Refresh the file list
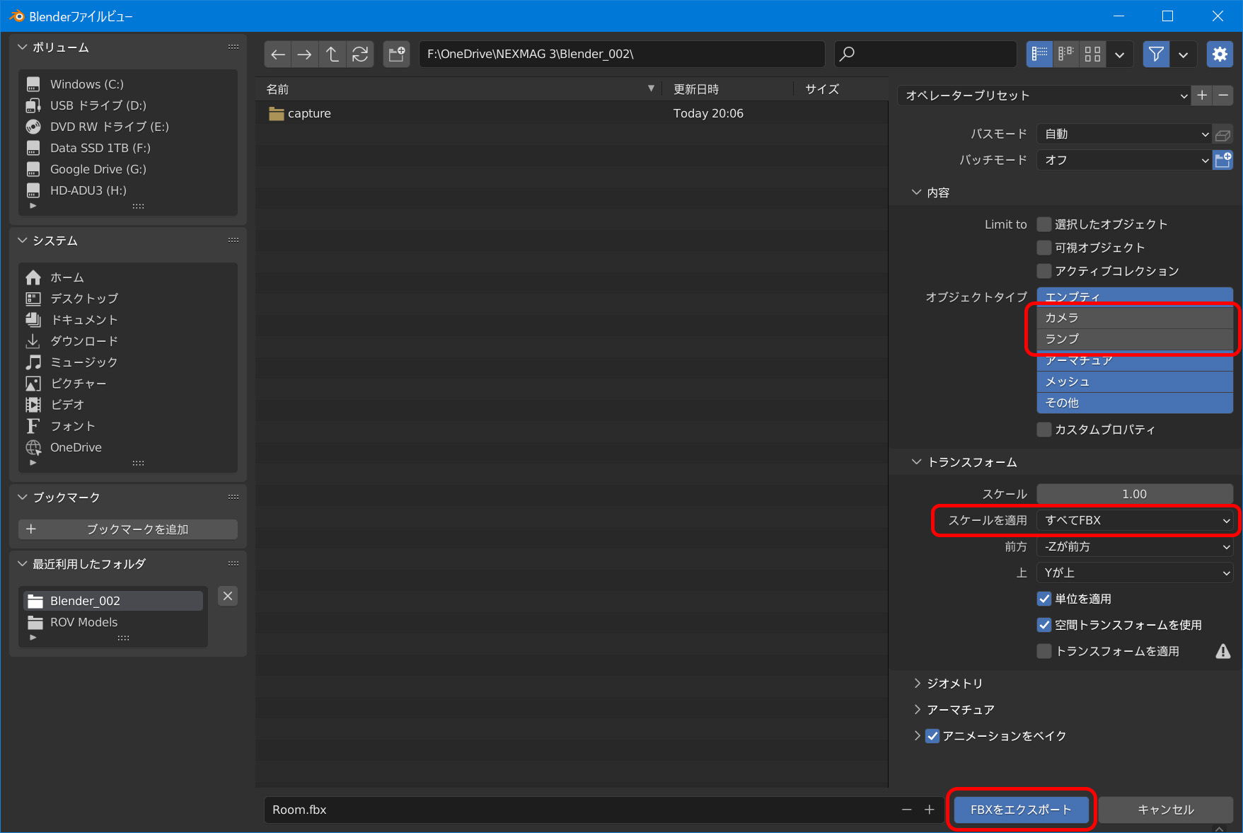1243x833 pixels. pyautogui.click(x=360, y=54)
